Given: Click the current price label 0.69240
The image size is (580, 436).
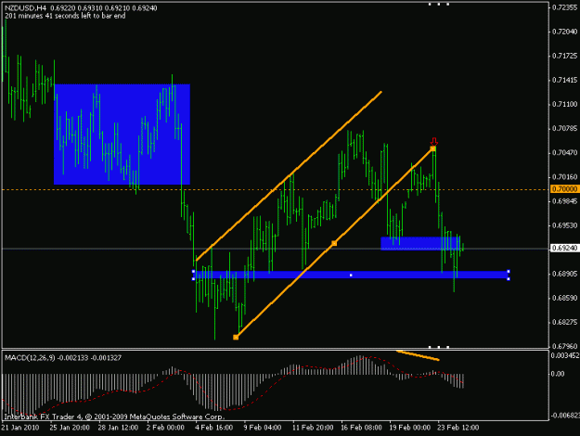Looking at the screenshot, I should click(565, 248).
